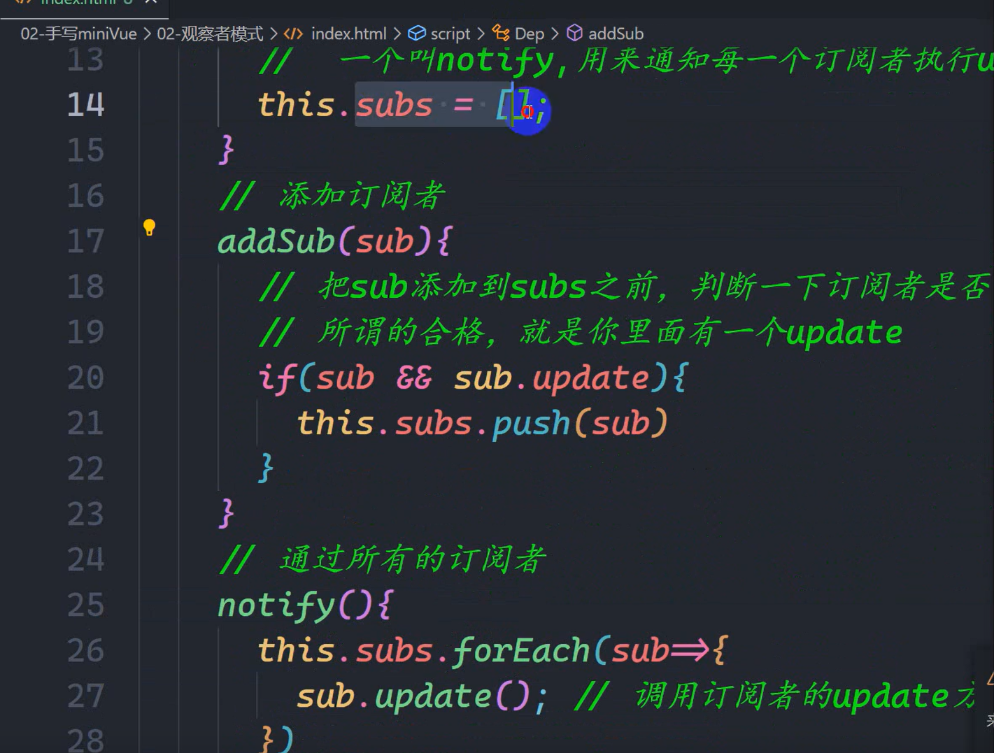The height and width of the screenshot is (753, 994).
Task: Click the HTML file icon in breadcrumb
Action: 293,34
